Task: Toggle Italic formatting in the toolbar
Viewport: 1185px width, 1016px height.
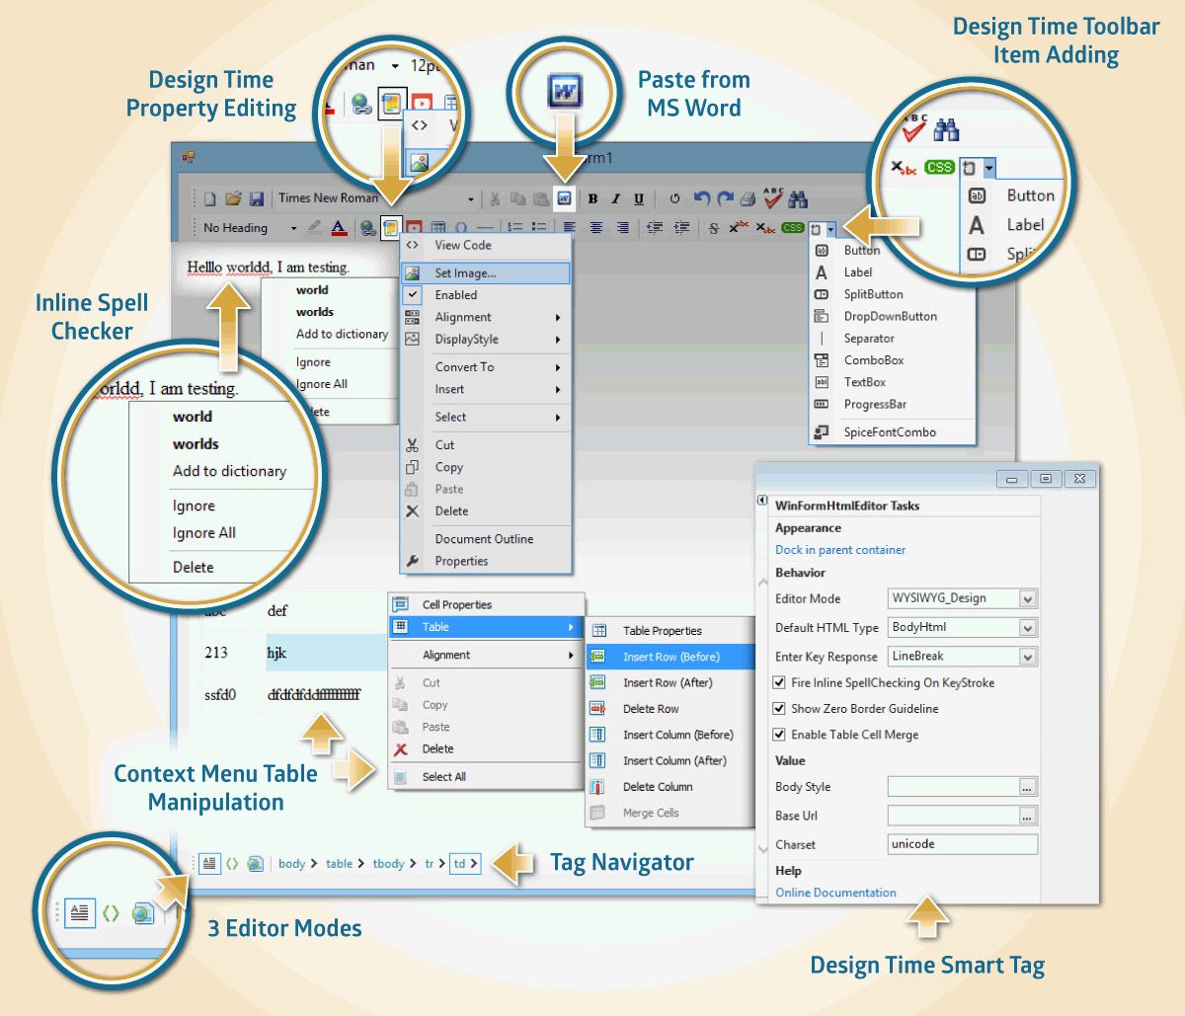Action: (615, 198)
